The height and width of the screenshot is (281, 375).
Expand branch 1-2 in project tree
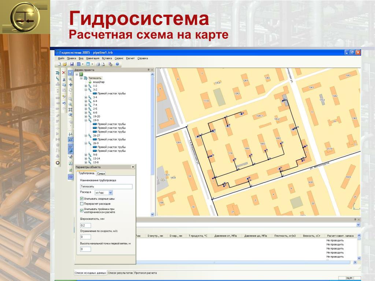(86, 86)
